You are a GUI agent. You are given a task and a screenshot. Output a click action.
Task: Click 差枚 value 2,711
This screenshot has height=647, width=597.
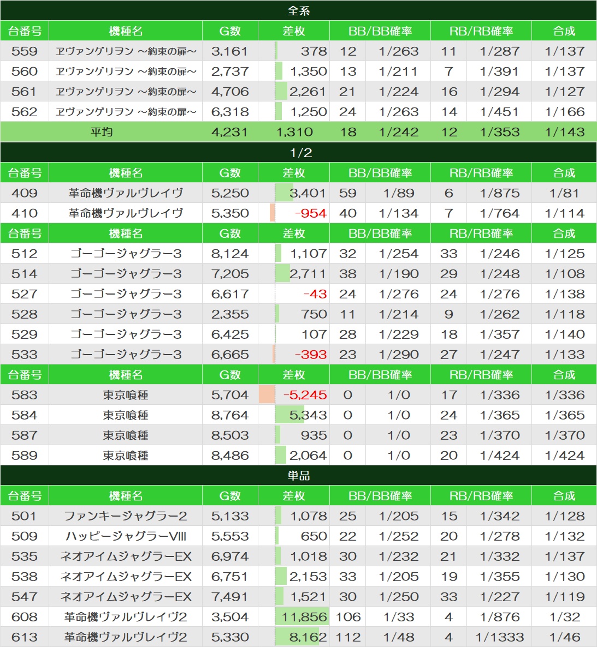point(308,273)
